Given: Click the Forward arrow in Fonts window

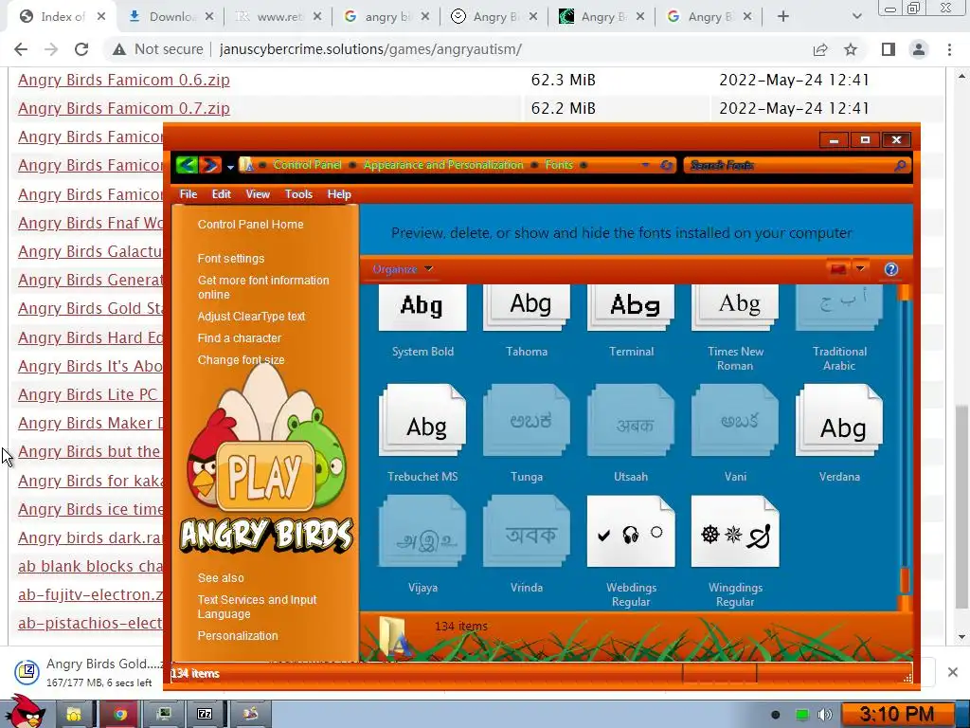Looking at the screenshot, I should pyautogui.click(x=210, y=165).
